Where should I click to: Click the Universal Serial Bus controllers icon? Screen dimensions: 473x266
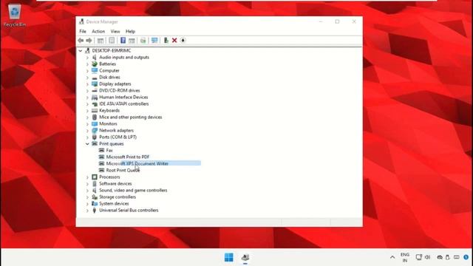(x=95, y=210)
